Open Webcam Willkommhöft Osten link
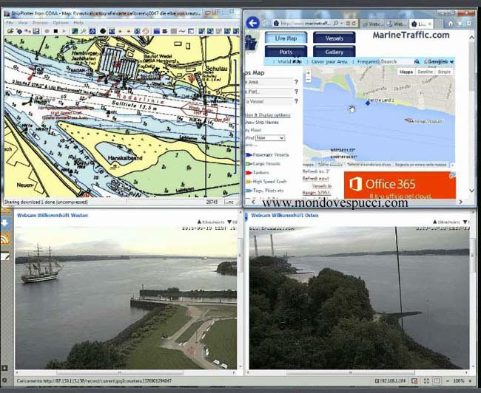481x393 pixels. 285,216
